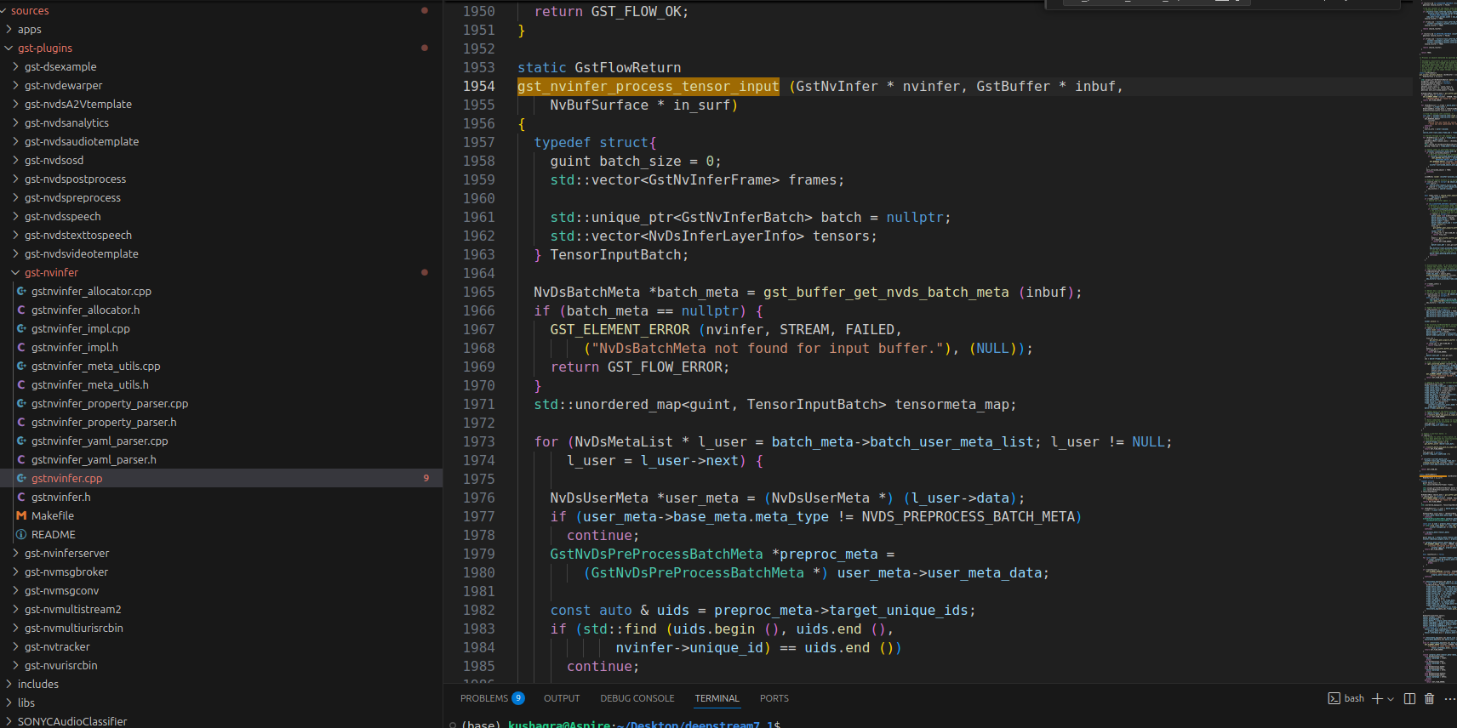The height and width of the screenshot is (728, 1457).
Task: Select the gst-nvdsA2Vtemplate folder row
Action: [221, 104]
